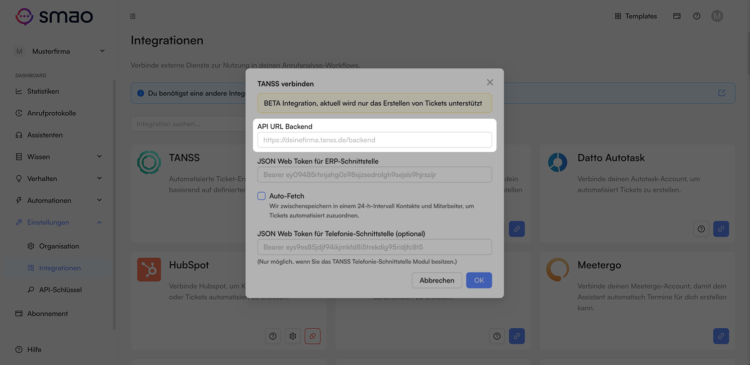Close the TANSS verbinden dialog
Image resolution: width=750 pixels, height=365 pixels.
click(x=490, y=82)
